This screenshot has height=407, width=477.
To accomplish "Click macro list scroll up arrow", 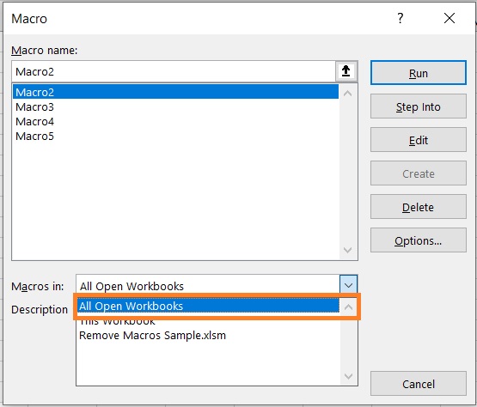I will coord(348,94).
